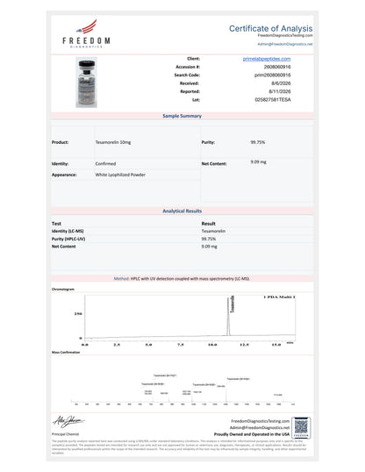
Task: Click FreedomDiagnosticsTesting.com header website text
Action: [x=285, y=35]
